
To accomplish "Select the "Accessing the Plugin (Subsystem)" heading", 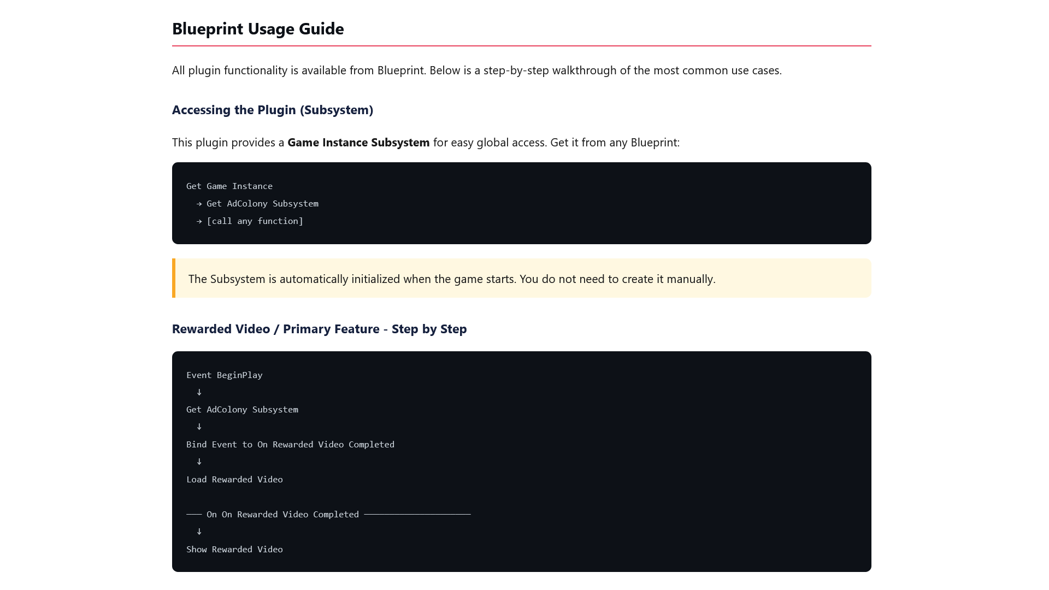I will pos(273,110).
